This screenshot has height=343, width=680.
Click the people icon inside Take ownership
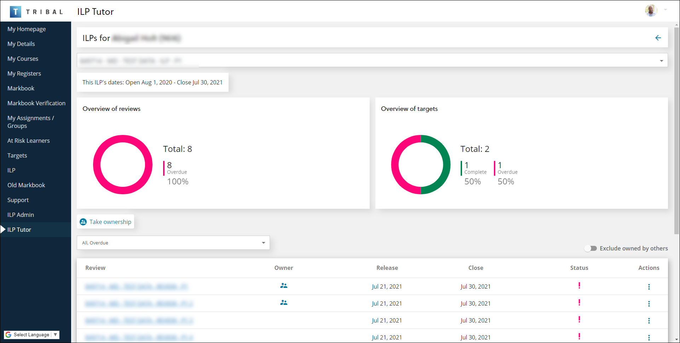click(83, 222)
